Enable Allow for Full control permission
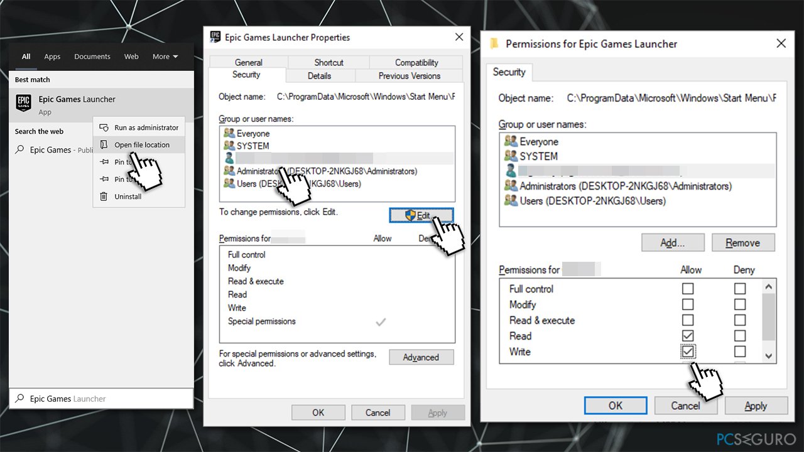 pos(688,289)
